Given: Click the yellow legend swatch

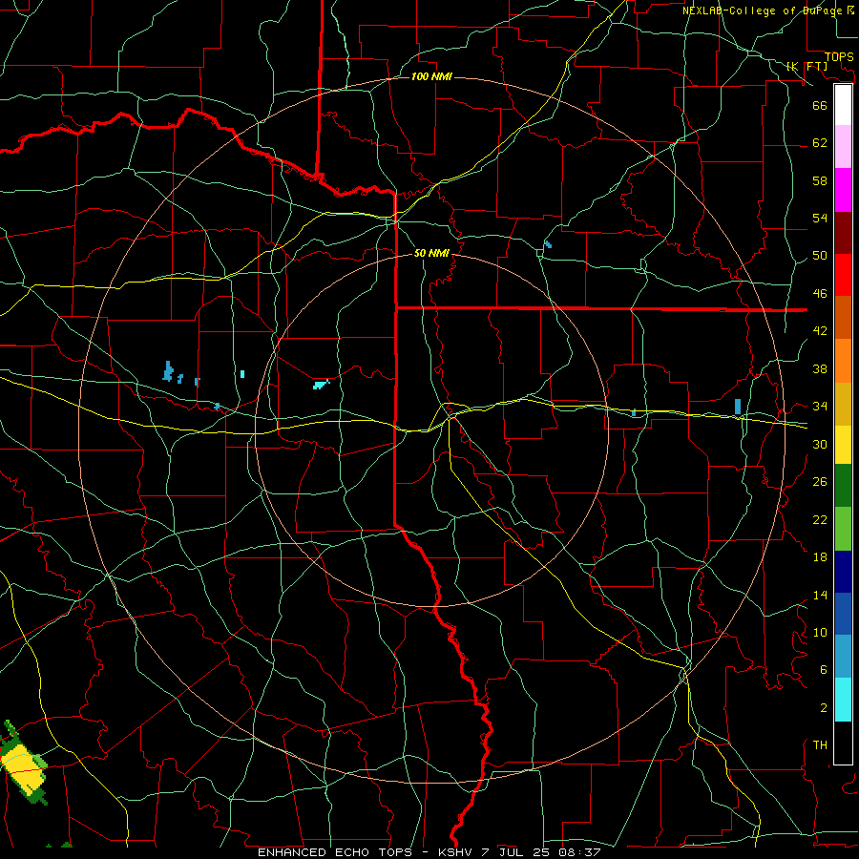Looking at the screenshot, I should (x=843, y=445).
